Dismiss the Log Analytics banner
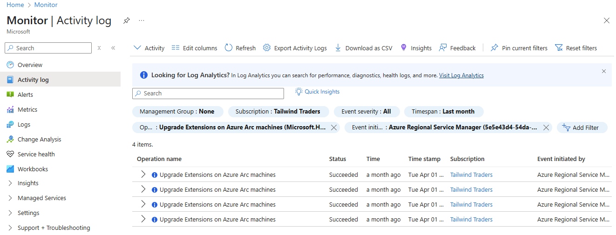Viewport: 616px width, 235px height. (x=604, y=71)
